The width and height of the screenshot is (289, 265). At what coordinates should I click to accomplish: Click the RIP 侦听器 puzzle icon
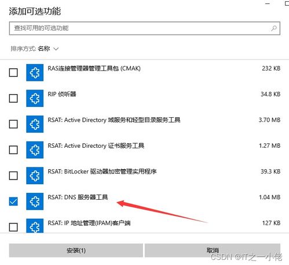tap(35, 98)
